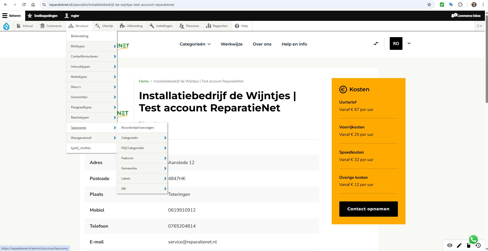
Task: Follow the Home breadcrumb link
Action: [x=144, y=81]
